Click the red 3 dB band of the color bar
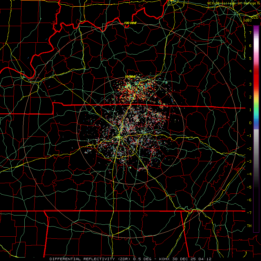The height and width of the screenshot is (261, 261). (256, 84)
